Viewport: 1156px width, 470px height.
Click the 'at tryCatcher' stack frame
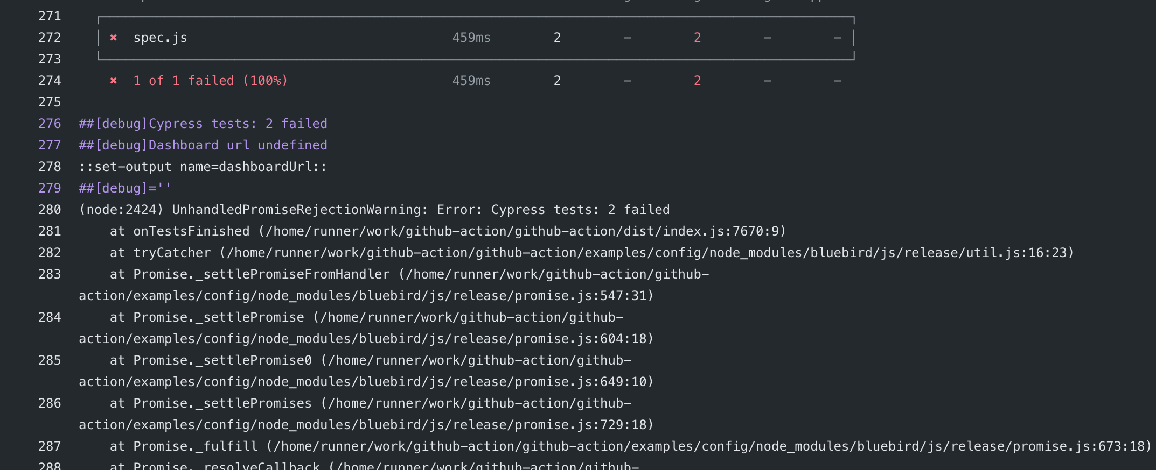click(x=592, y=253)
